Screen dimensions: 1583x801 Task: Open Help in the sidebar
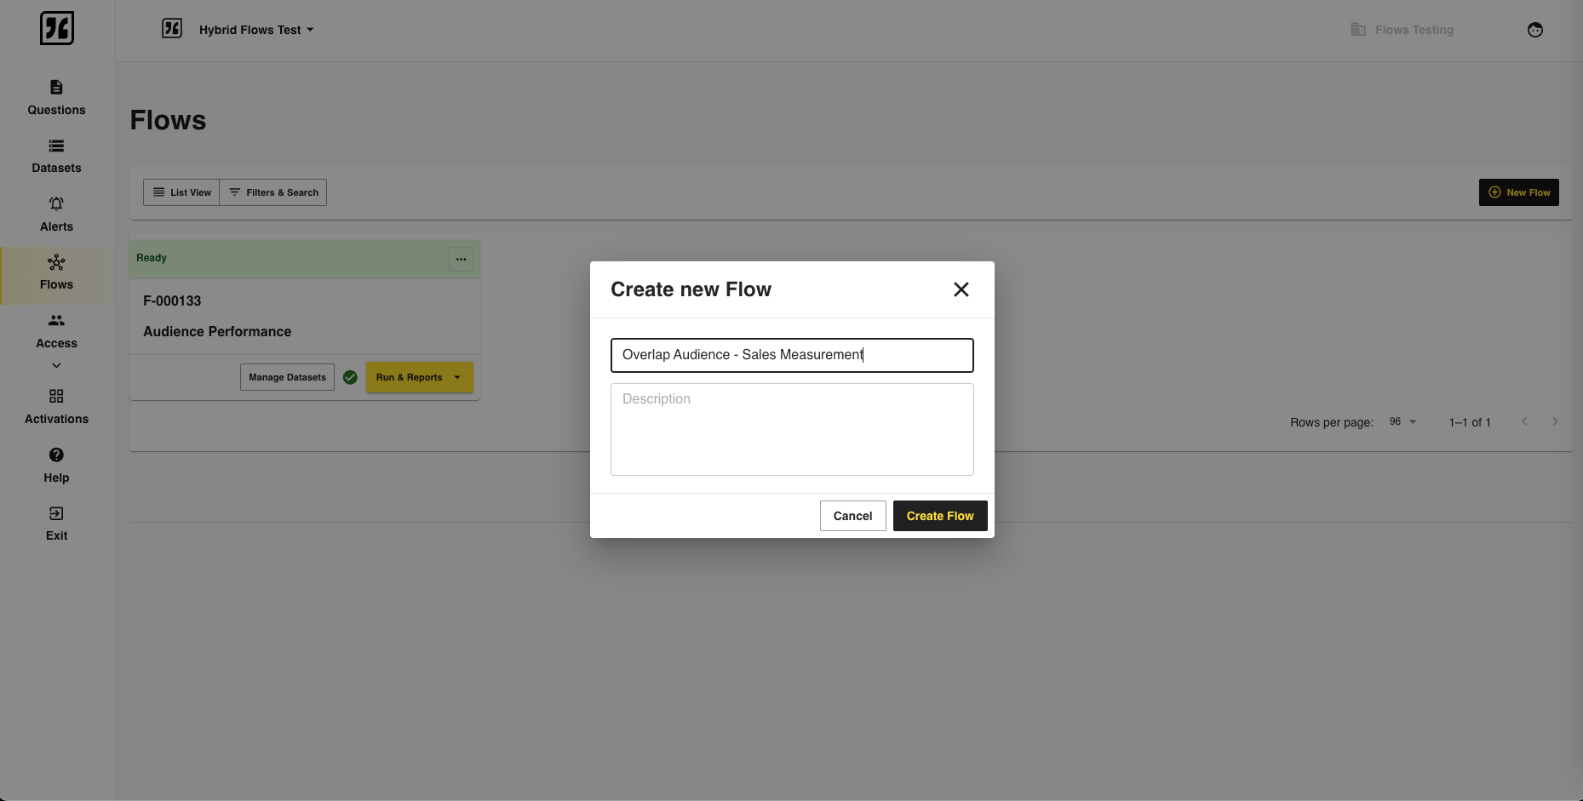56,466
